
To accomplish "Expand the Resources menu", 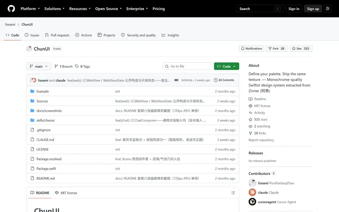I will 80,8.
